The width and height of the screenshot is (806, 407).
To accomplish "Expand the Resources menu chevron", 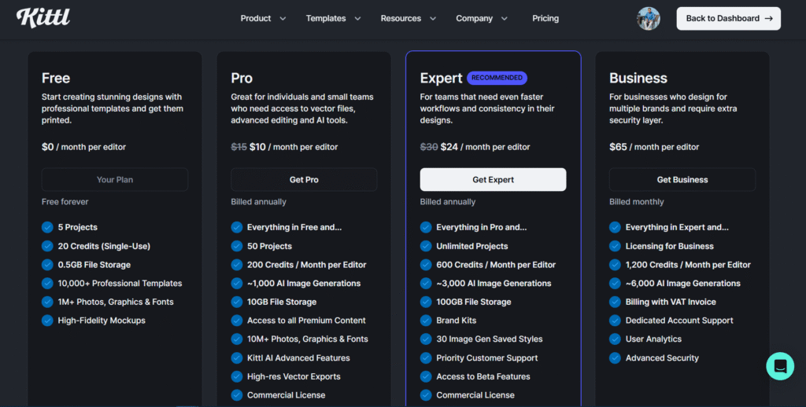I will pos(433,19).
